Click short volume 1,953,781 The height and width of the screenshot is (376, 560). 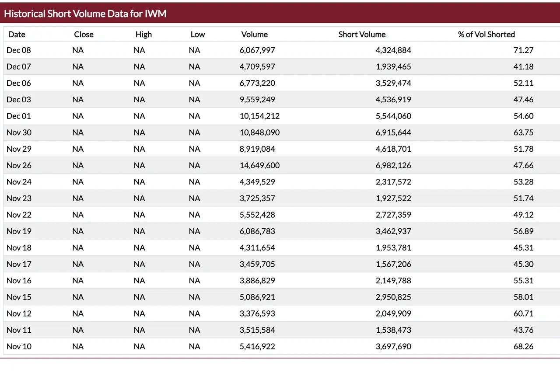click(x=394, y=248)
